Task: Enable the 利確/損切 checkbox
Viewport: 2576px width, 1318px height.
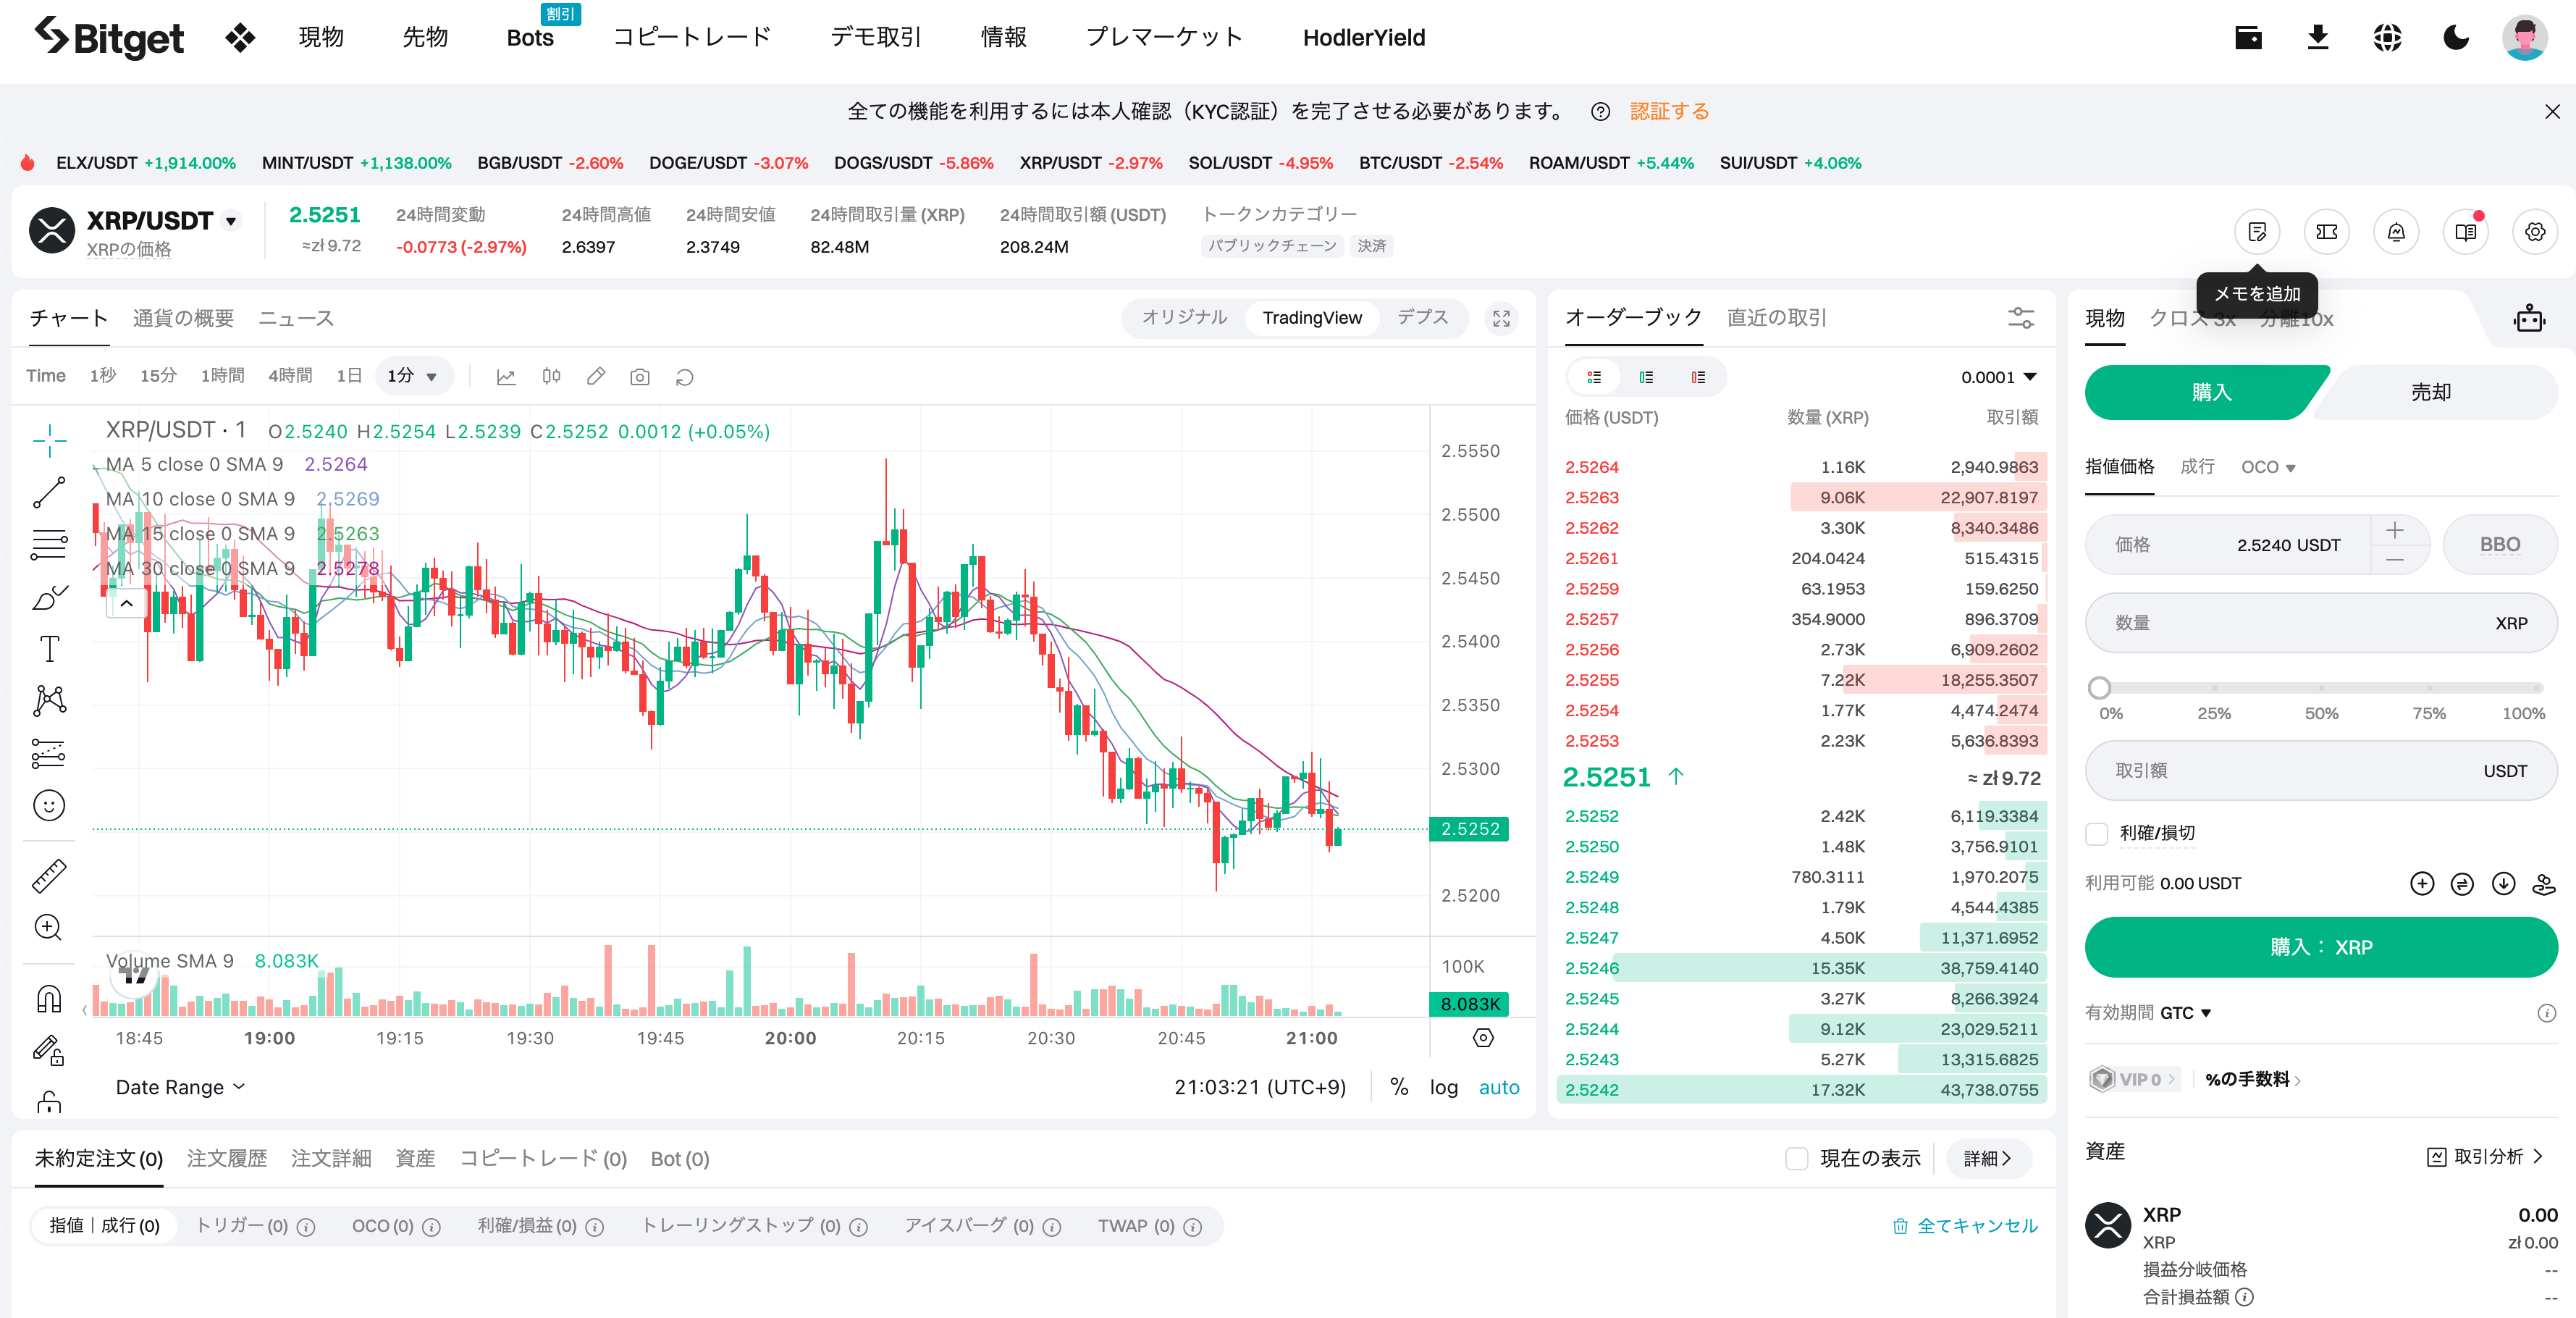Action: (2097, 833)
